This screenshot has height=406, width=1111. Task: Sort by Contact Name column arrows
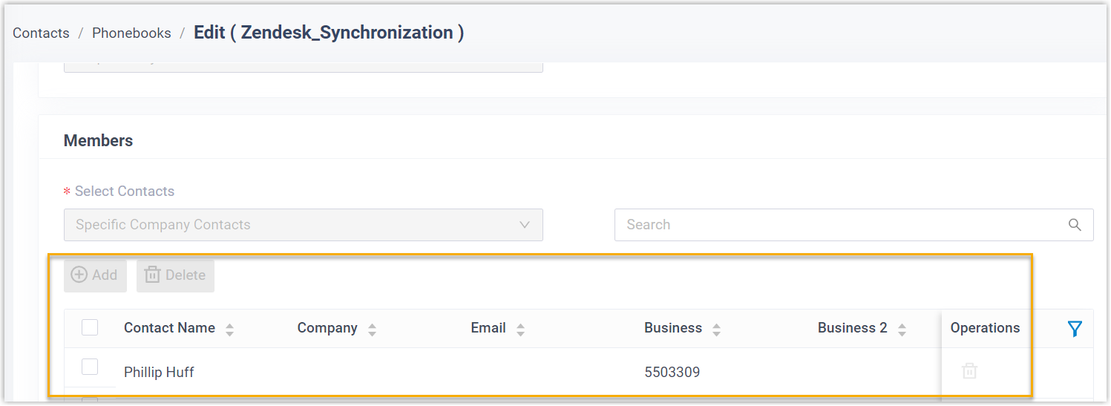click(230, 330)
